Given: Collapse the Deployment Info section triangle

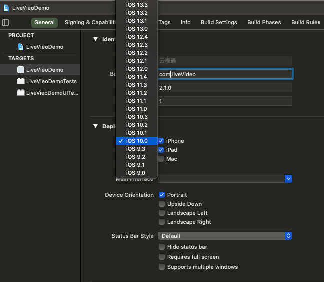Looking at the screenshot, I should click(95, 126).
